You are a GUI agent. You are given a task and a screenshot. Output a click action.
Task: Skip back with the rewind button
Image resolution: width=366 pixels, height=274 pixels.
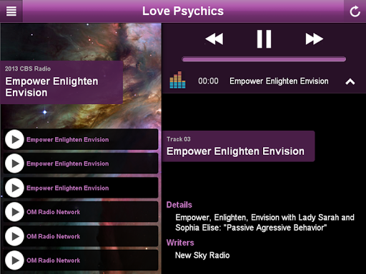click(x=214, y=39)
